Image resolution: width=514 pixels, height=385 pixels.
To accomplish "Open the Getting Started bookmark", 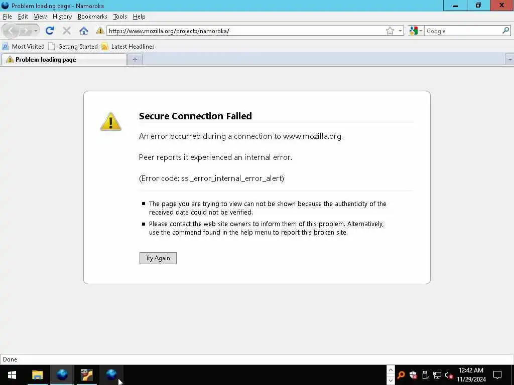I will tap(73, 47).
